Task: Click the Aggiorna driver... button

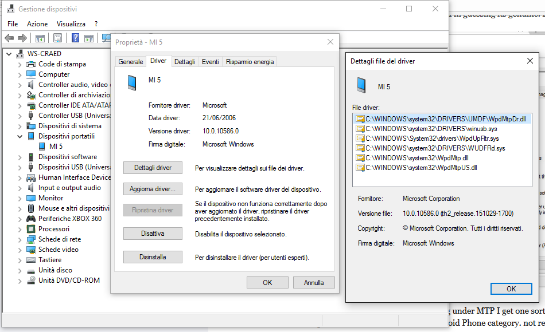Action: coord(153,189)
